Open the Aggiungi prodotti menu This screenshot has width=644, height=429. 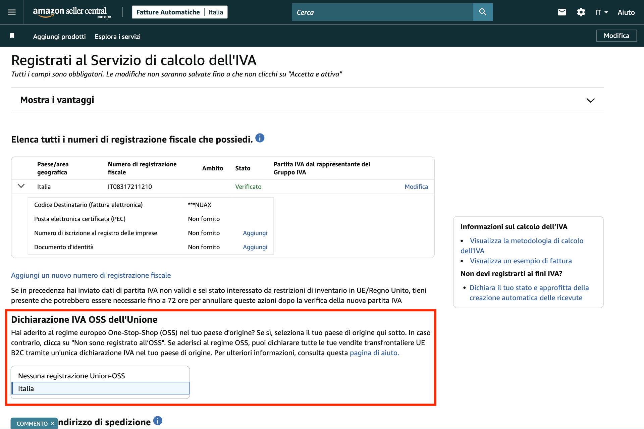pos(59,37)
